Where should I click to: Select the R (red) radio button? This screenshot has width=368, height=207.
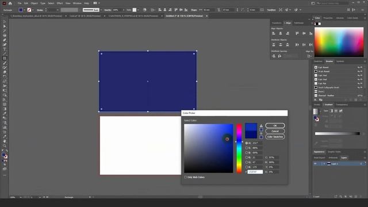(247, 158)
